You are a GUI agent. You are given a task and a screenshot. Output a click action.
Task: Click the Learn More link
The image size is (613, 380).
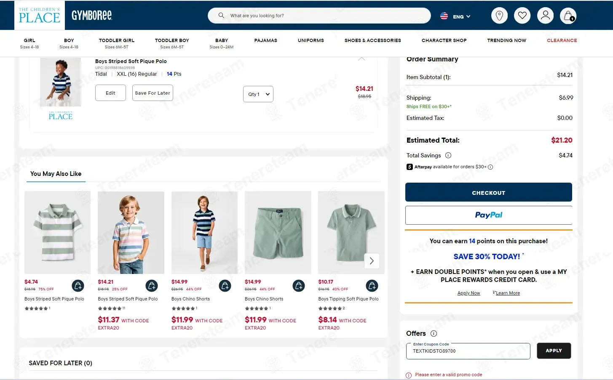click(x=508, y=293)
